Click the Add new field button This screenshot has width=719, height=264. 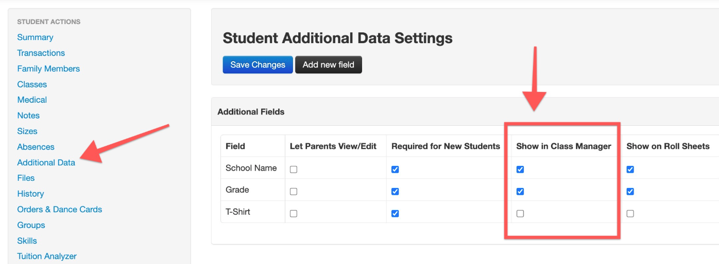(329, 65)
